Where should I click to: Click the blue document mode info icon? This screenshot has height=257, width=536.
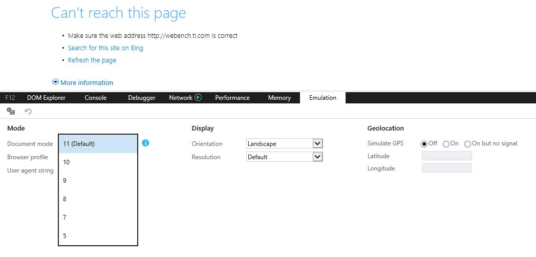click(x=145, y=143)
